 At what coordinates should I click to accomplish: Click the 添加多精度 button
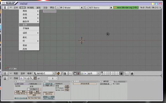point(85,84)
